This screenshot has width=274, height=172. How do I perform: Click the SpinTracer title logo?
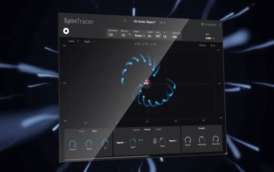point(78,21)
